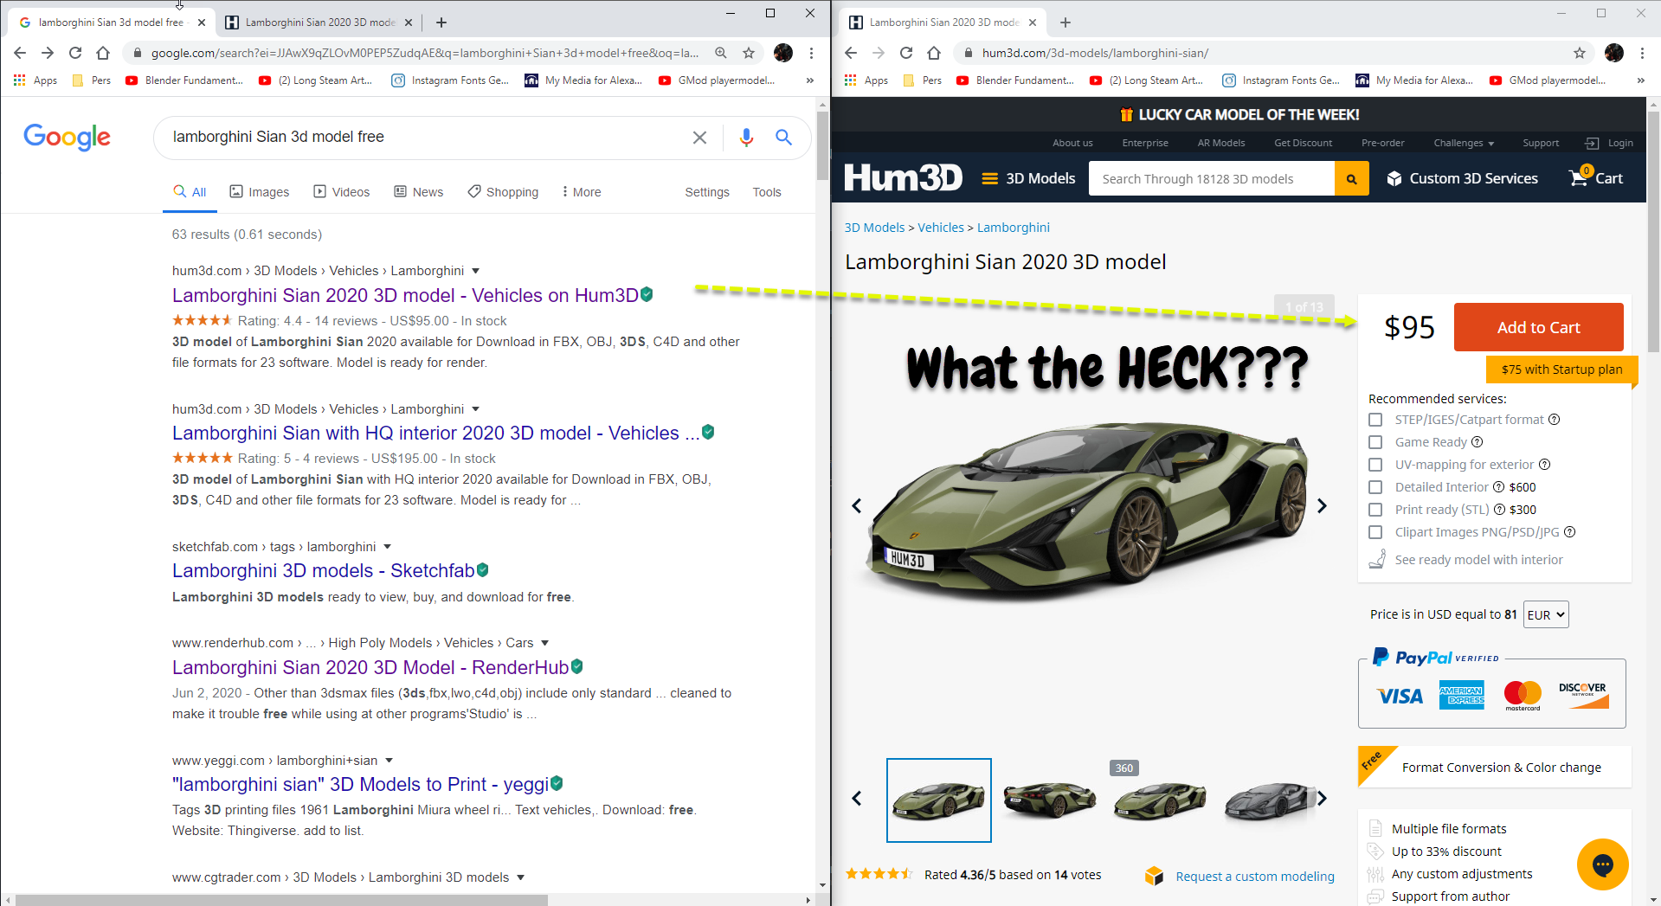Open the EUR currency dropdown
This screenshot has width=1661, height=906.
coord(1546,614)
